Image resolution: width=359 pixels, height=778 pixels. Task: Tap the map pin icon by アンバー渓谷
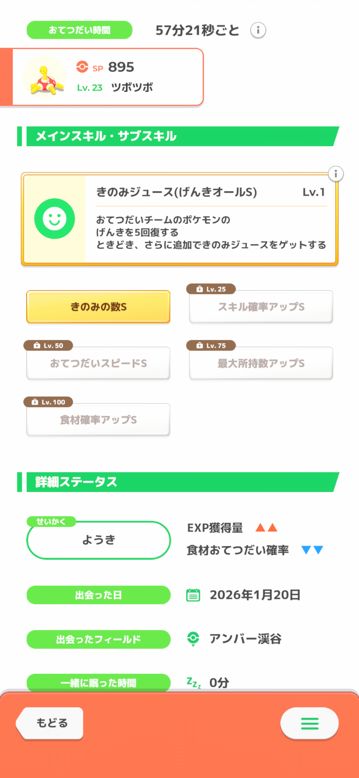point(193,639)
